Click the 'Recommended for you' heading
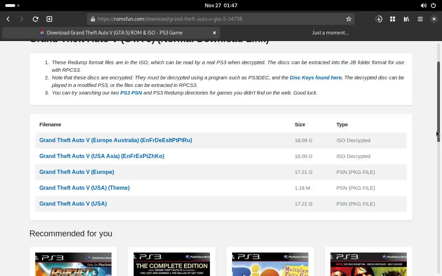Screen dimensions: 442x276 point(71,234)
